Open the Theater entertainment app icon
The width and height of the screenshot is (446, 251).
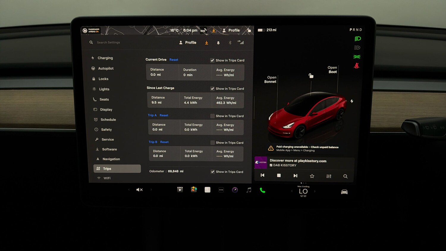[x=180, y=189]
